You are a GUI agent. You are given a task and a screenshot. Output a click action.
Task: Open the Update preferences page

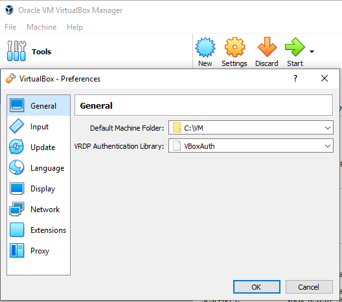39,147
